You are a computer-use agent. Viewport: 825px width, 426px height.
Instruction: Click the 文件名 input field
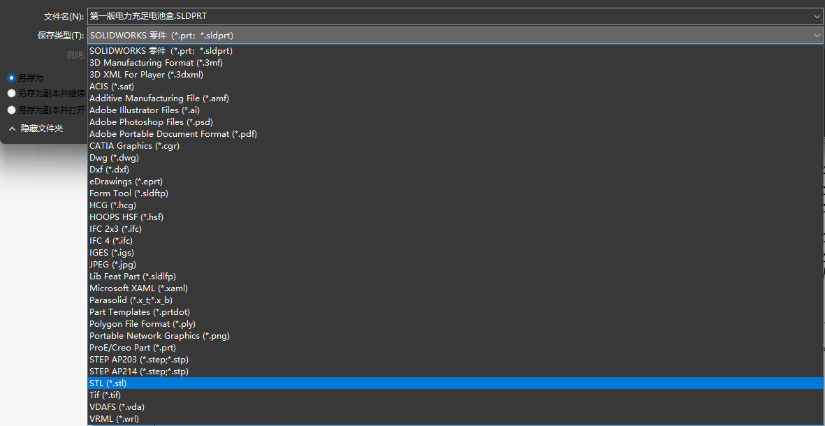point(455,16)
